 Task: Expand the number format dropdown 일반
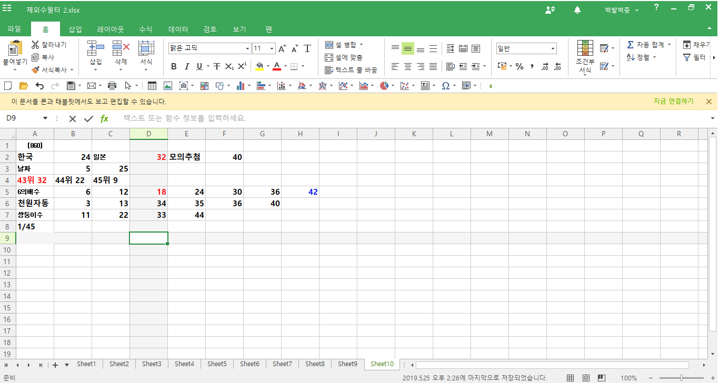coord(553,48)
